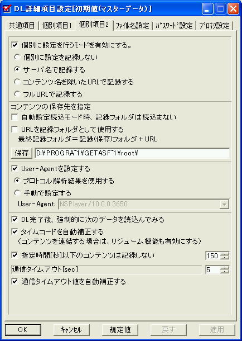Check 自動設定読込モード時 記録フォルダは読込まない
Screen dimensions: 242x341
14,117
